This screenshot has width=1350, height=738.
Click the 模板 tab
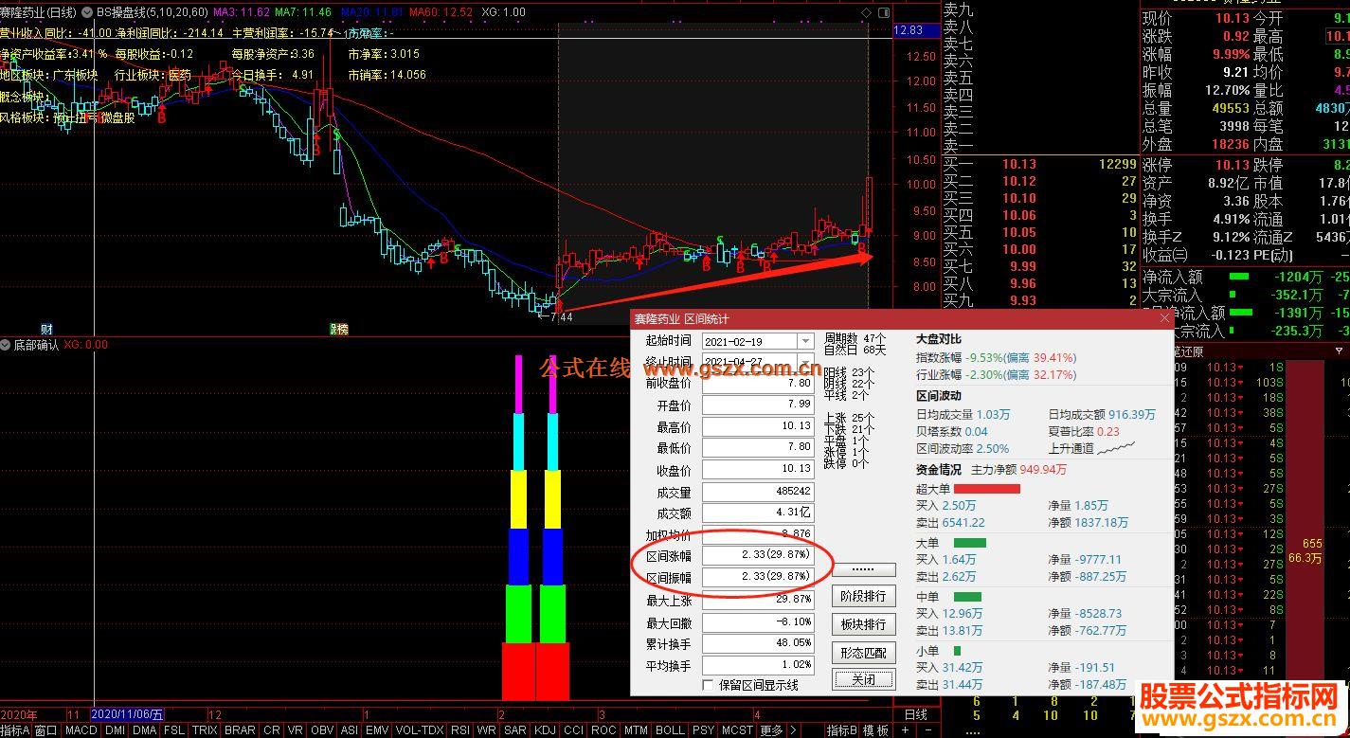coord(875,730)
